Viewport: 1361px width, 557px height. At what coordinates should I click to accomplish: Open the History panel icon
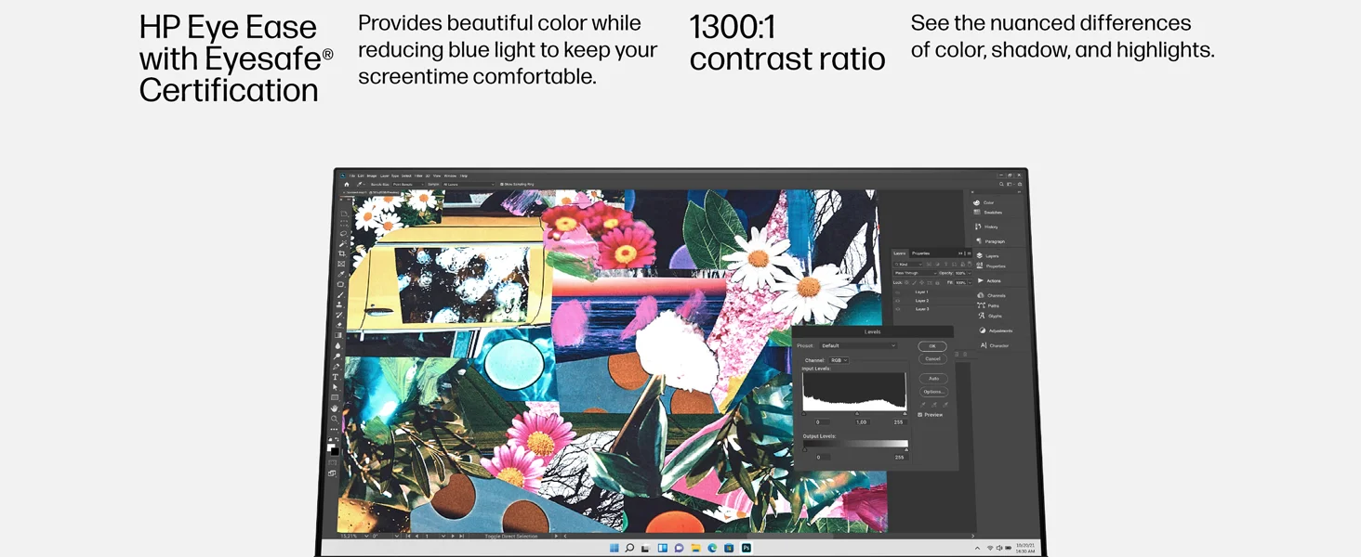977,227
